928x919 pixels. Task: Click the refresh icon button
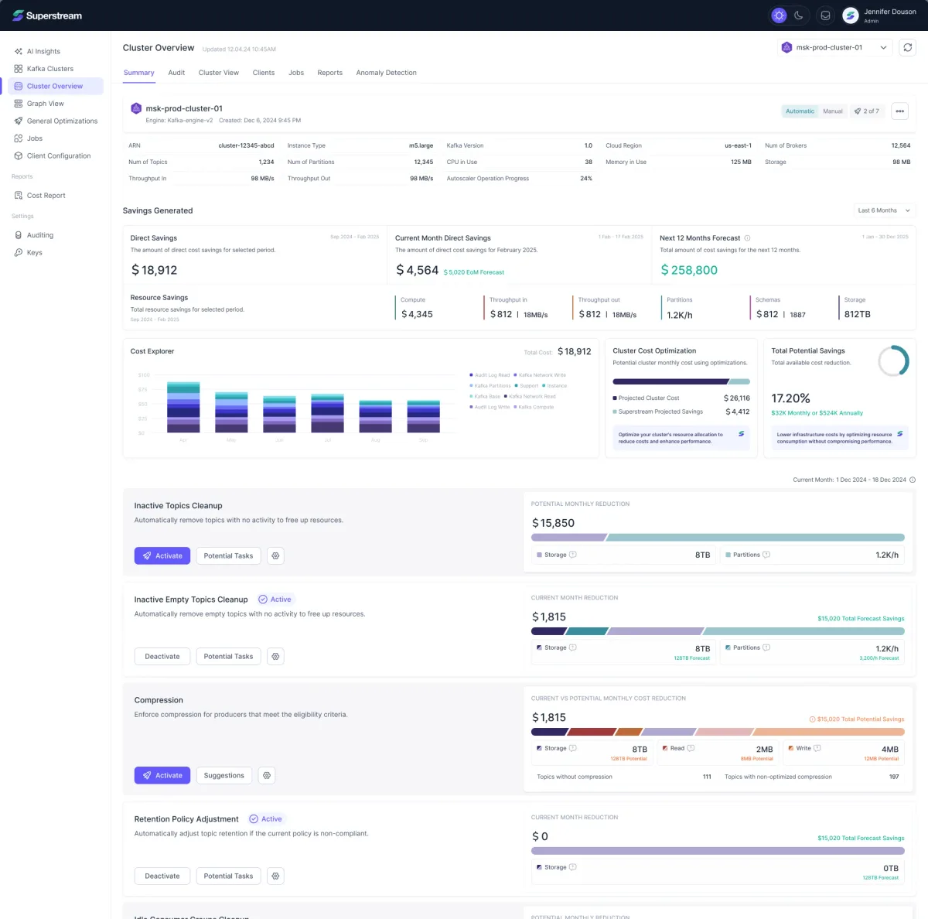908,47
